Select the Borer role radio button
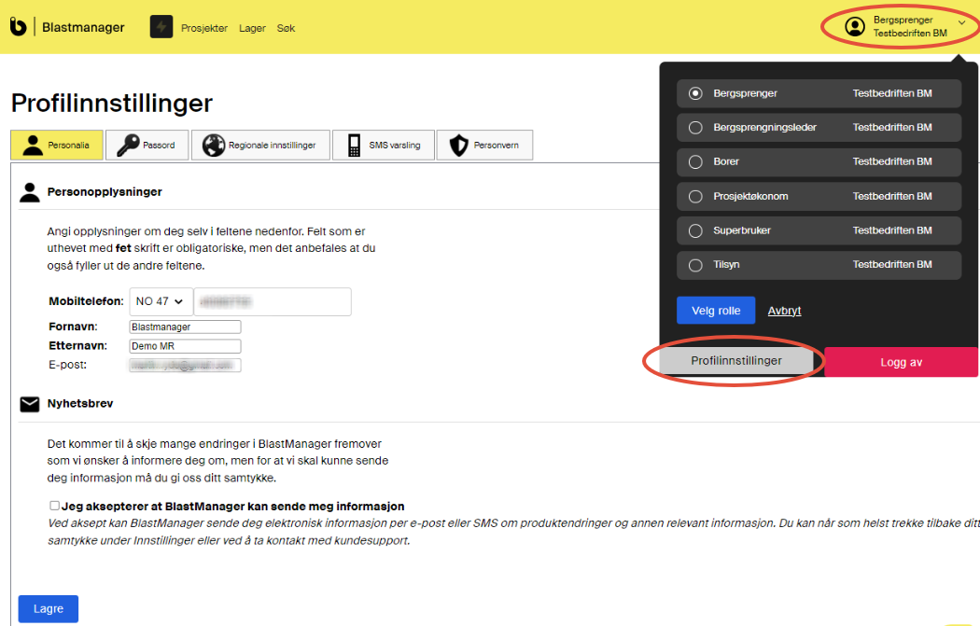The image size is (980, 626). (695, 161)
